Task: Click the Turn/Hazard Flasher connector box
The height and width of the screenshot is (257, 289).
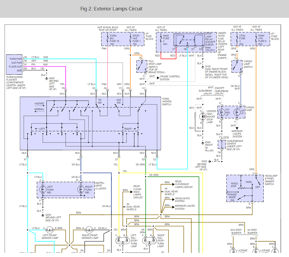Action: [x=15, y=64]
